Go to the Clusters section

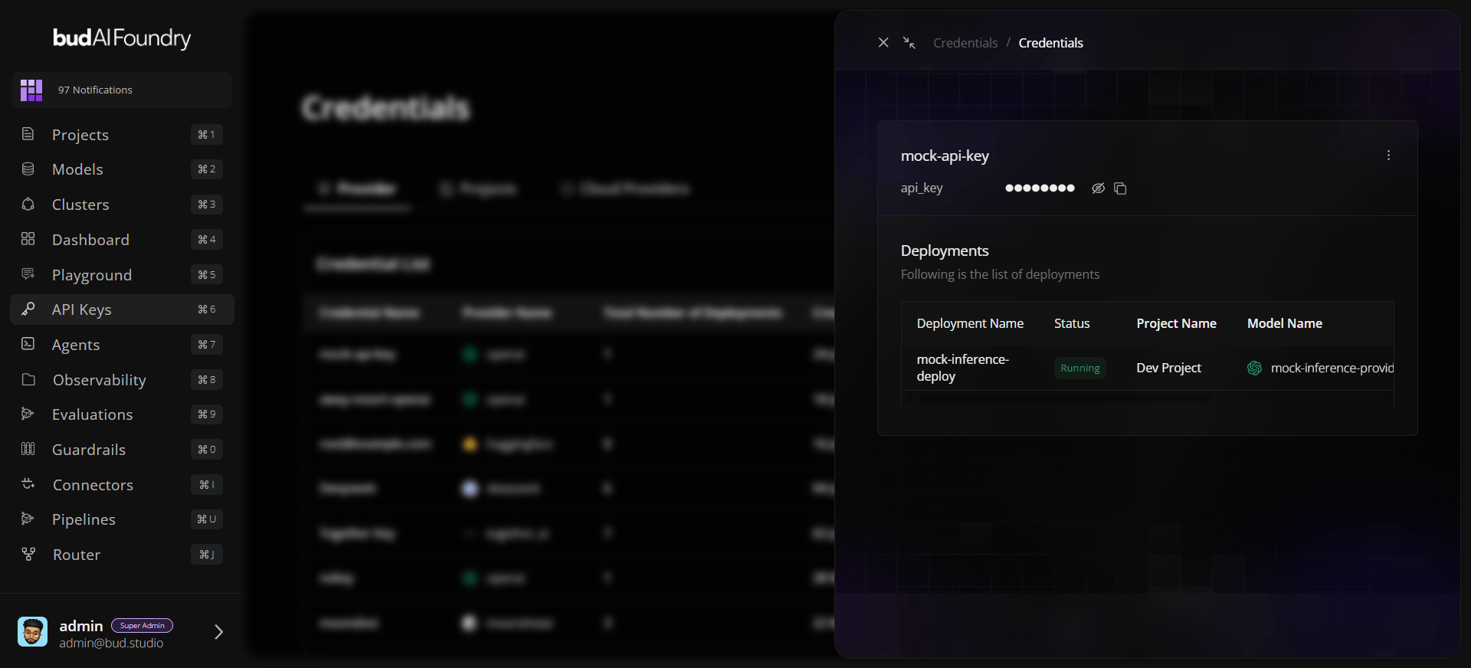(122, 205)
